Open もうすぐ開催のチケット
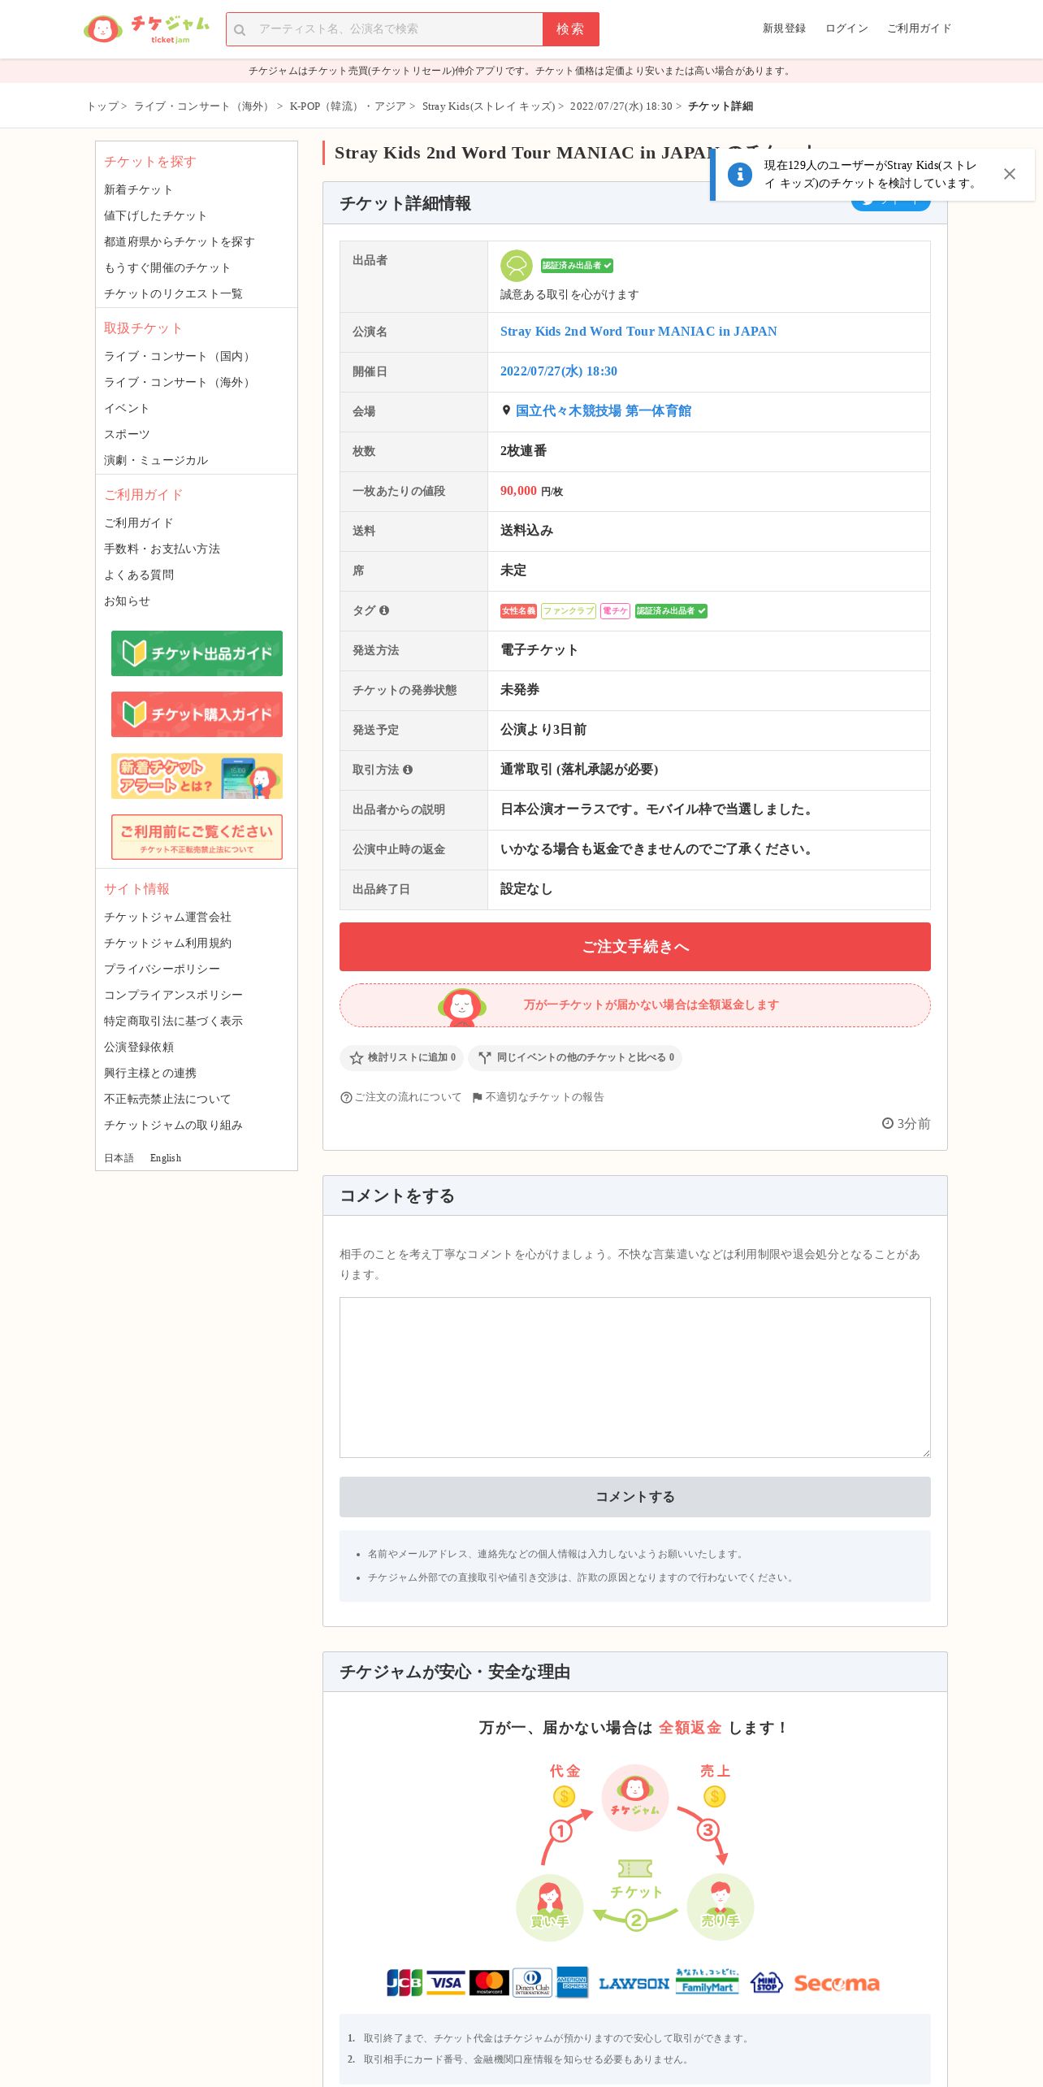The width and height of the screenshot is (1043, 2087). click(x=167, y=268)
